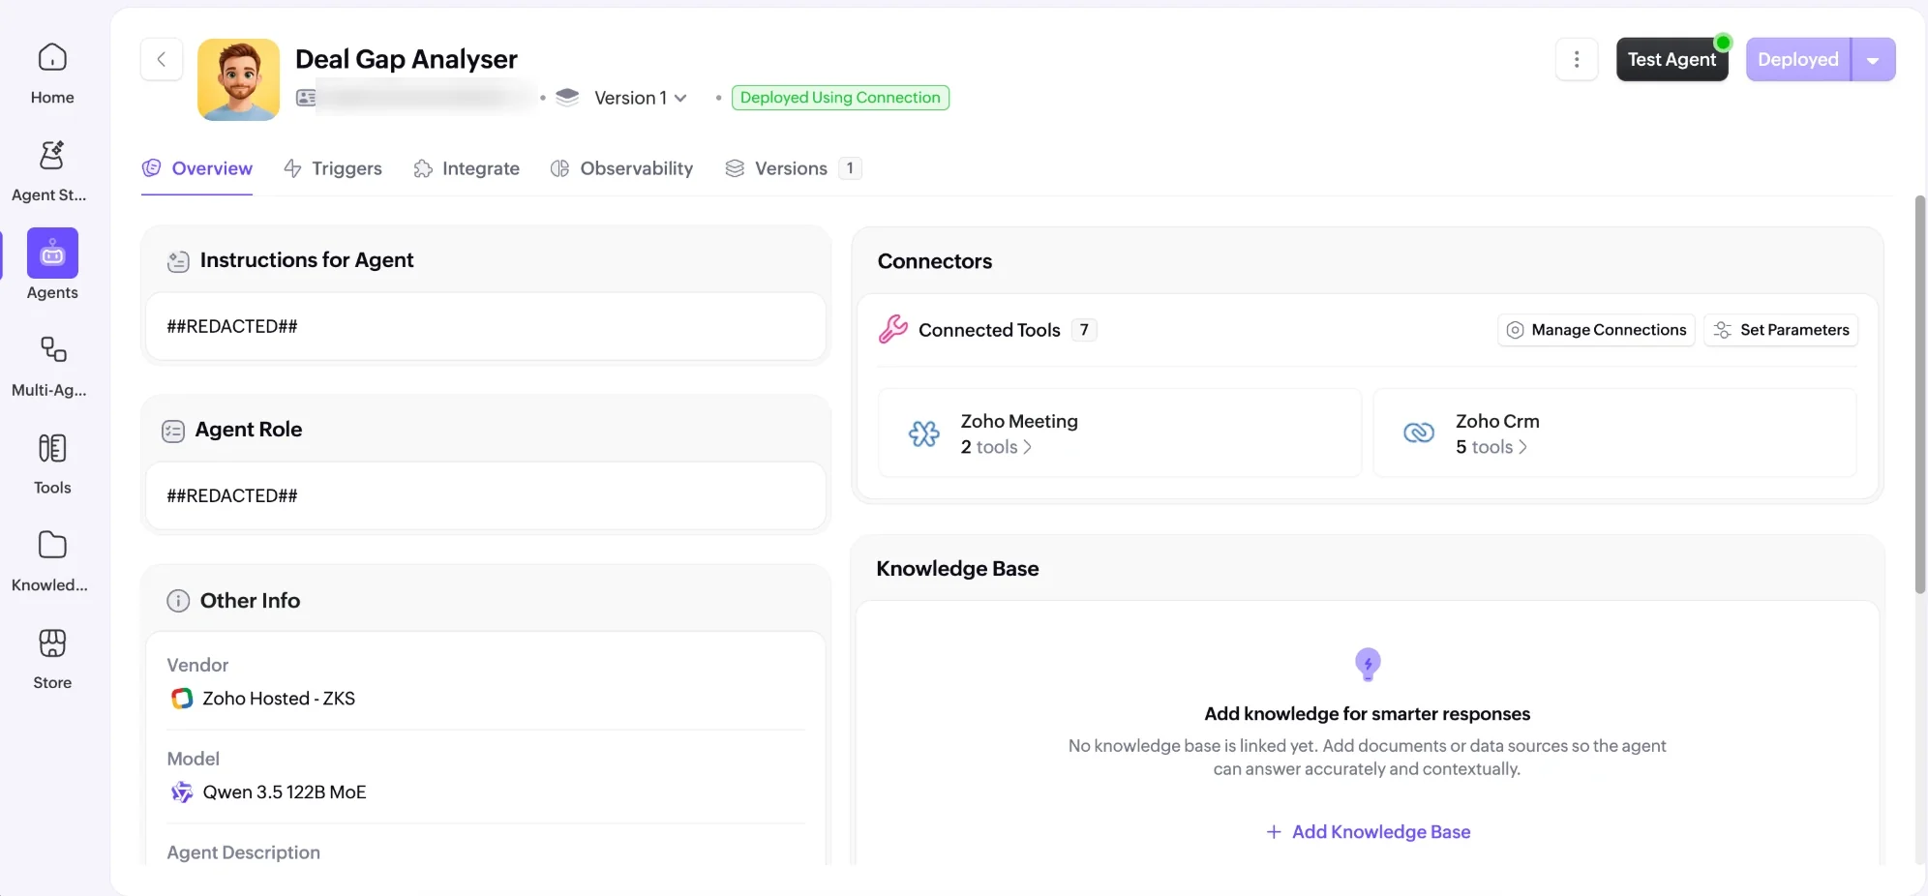The height and width of the screenshot is (896, 1928).
Task: Click 'Qwen 3.5 122B MoE' model text
Action: point(285,792)
